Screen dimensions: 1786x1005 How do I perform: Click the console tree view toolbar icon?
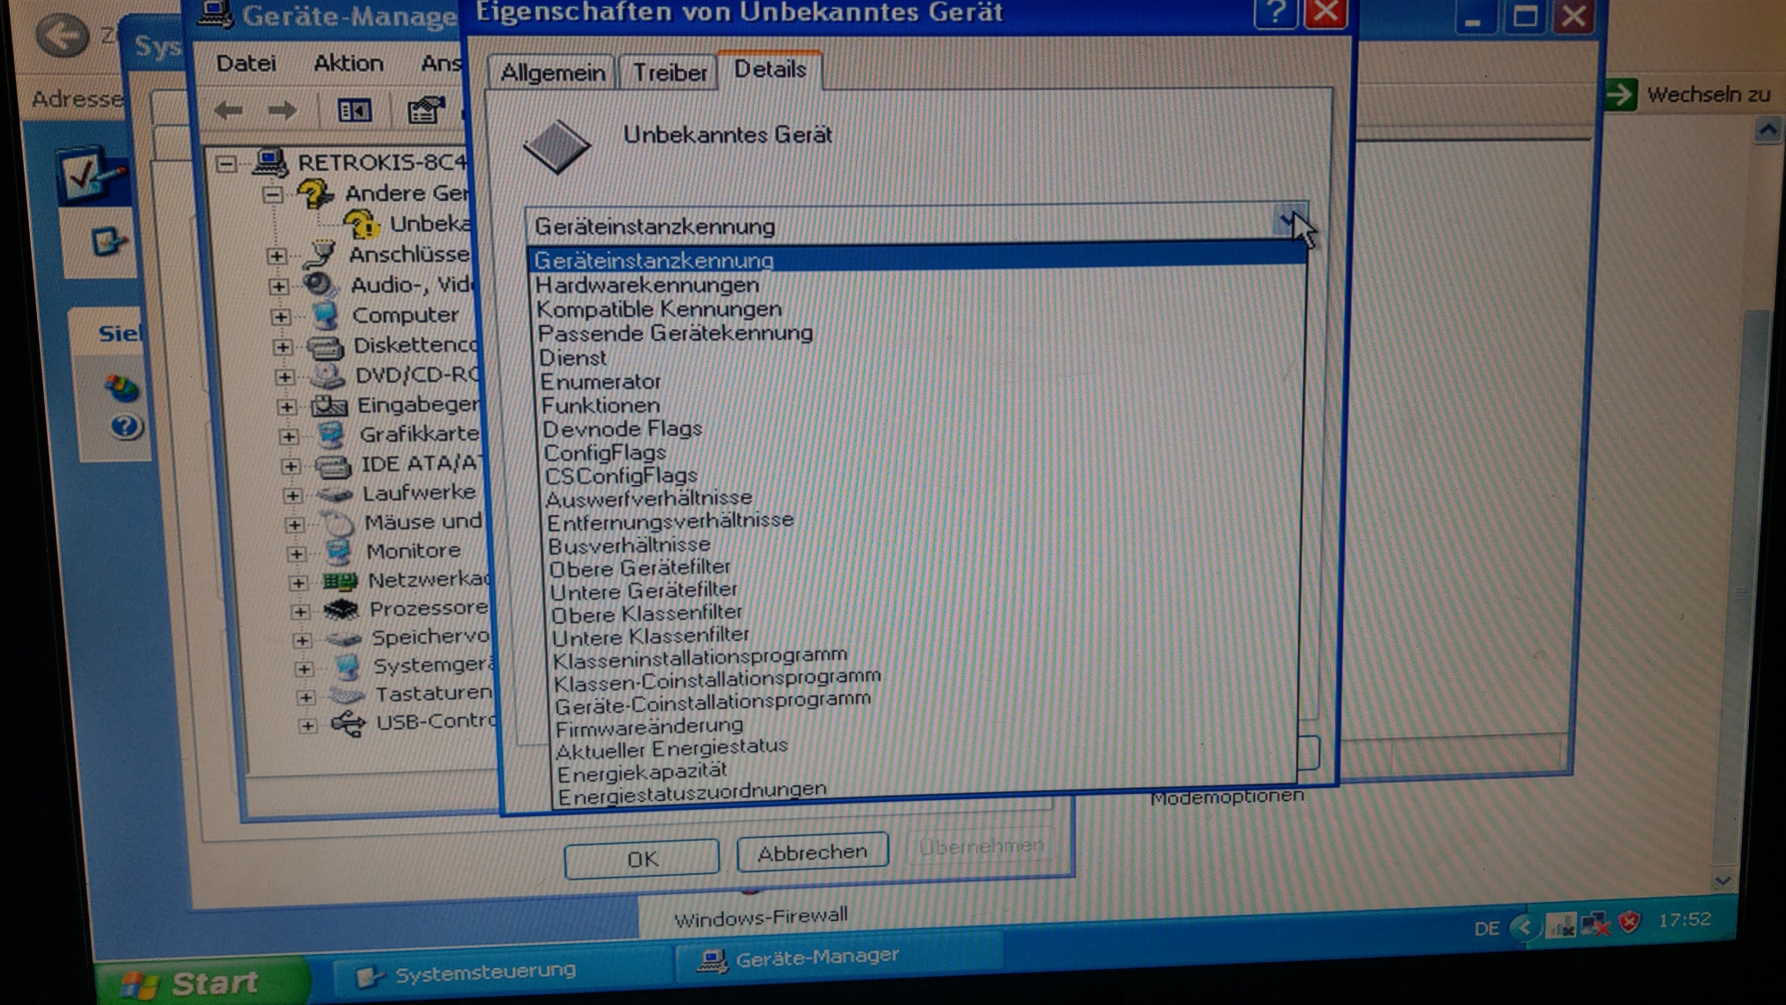(354, 111)
